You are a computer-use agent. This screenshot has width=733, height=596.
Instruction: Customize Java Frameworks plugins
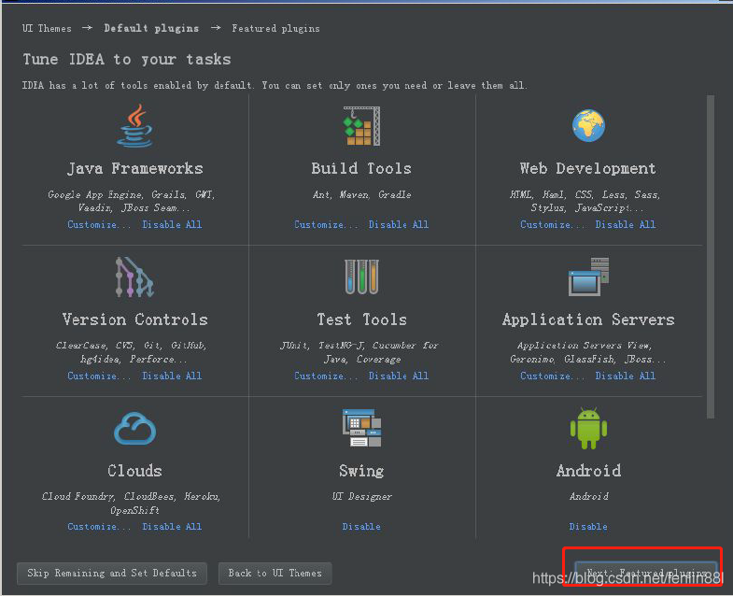pyautogui.click(x=99, y=224)
